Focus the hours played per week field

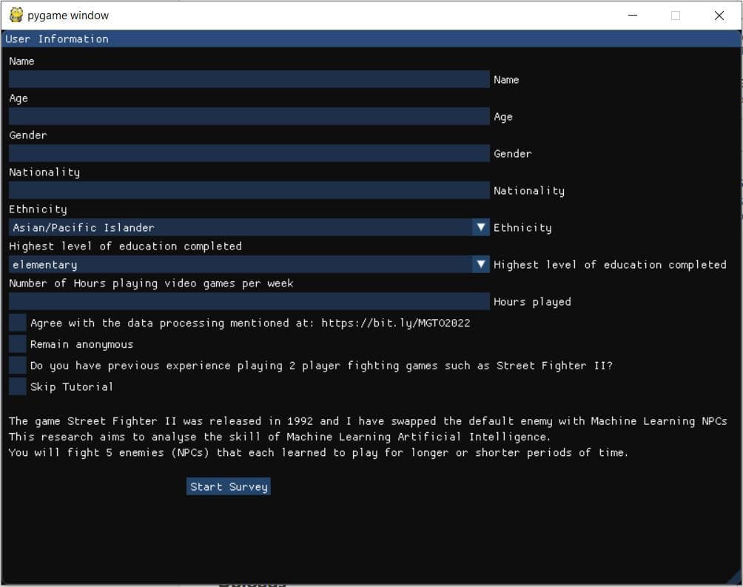pyautogui.click(x=249, y=301)
